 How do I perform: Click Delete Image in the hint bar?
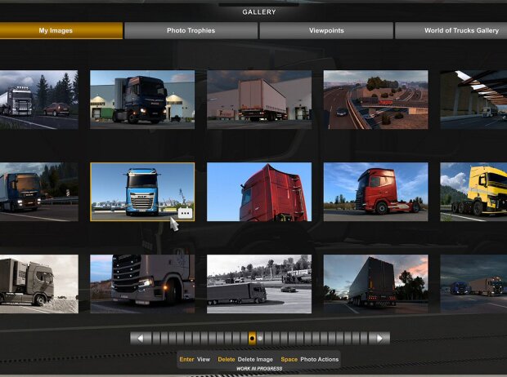tap(245, 359)
